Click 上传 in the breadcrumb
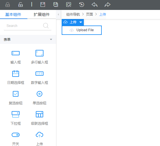The height and width of the screenshot is (146, 160). click(103, 14)
